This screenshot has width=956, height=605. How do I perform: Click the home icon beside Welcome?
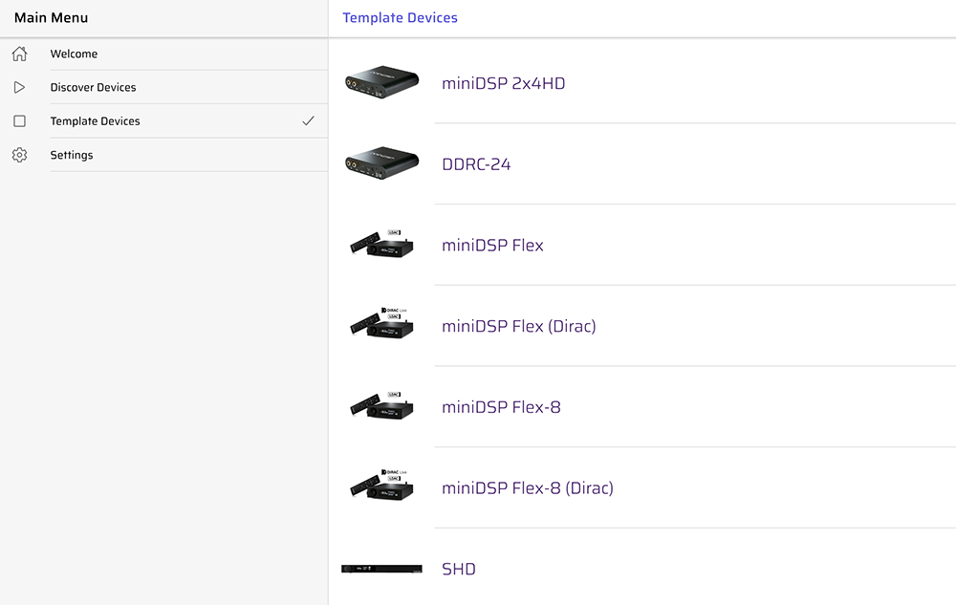[19, 54]
